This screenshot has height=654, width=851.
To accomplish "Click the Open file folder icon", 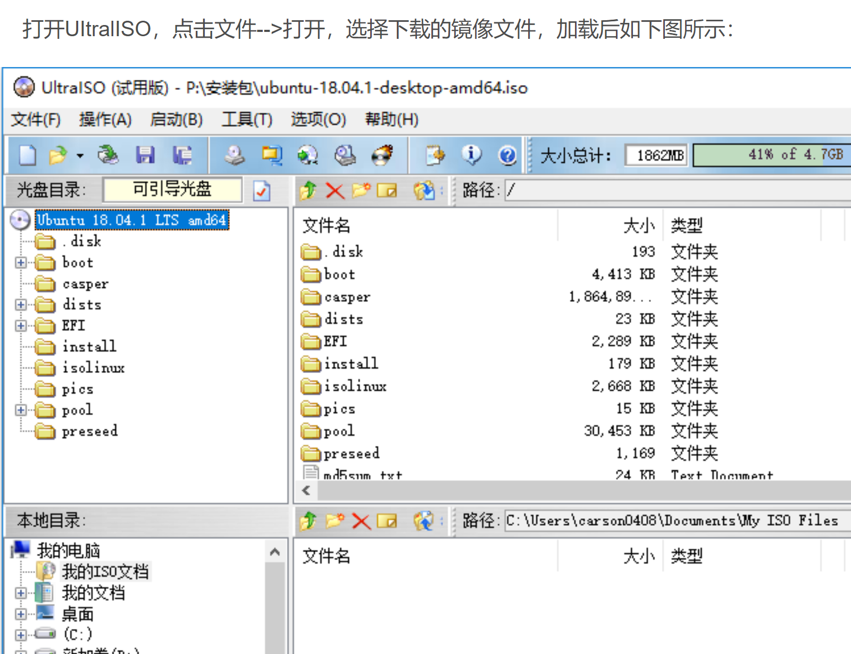I will [x=57, y=155].
